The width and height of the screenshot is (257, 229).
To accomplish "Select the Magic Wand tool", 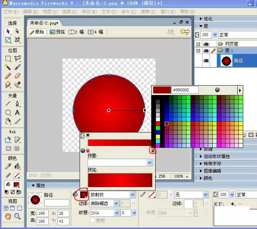I will 8,67.
